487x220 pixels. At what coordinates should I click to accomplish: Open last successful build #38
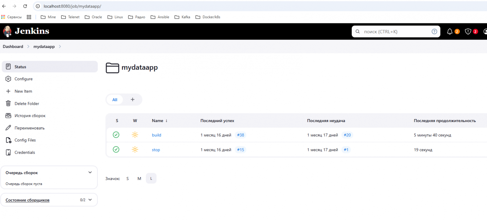pos(240,135)
